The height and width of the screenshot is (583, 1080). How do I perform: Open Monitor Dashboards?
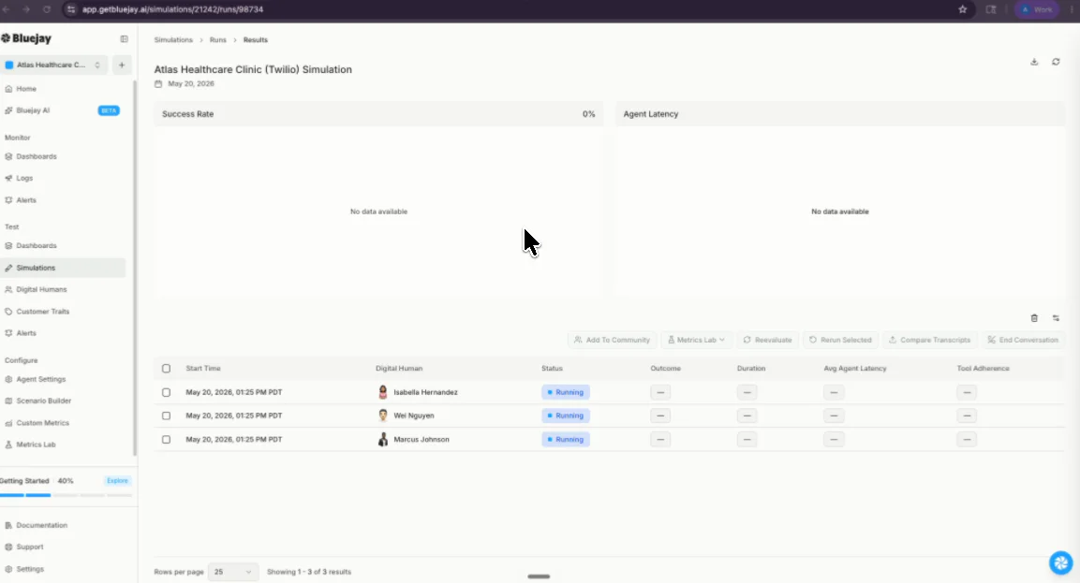click(37, 156)
